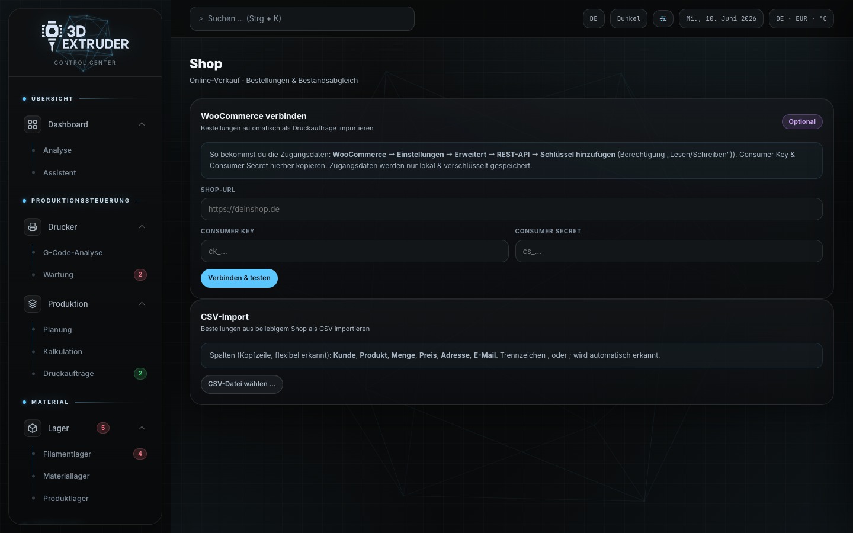Click the MATERIAL section label
The image size is (853, 533).
click(x=50, y=402)
